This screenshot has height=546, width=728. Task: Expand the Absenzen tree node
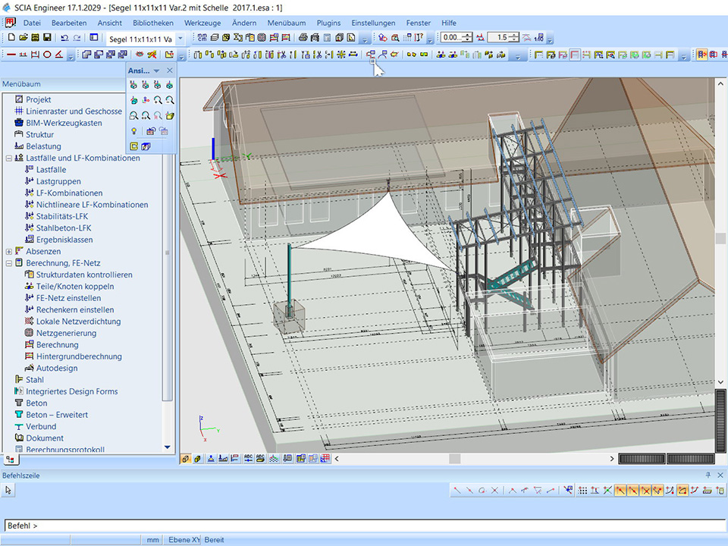[9, 252]
